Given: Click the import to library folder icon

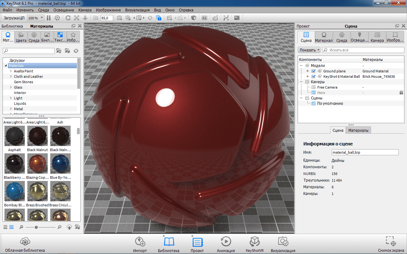Looking at the screenshot, I should pos(67,51).
